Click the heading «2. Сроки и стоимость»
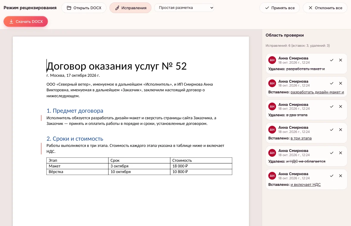Viewport: 351px width, 226px height. [x=75, y=139]
